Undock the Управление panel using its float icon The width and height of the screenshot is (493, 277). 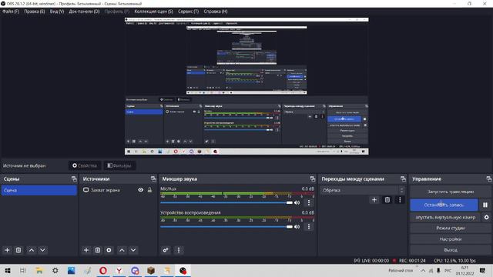488,179
